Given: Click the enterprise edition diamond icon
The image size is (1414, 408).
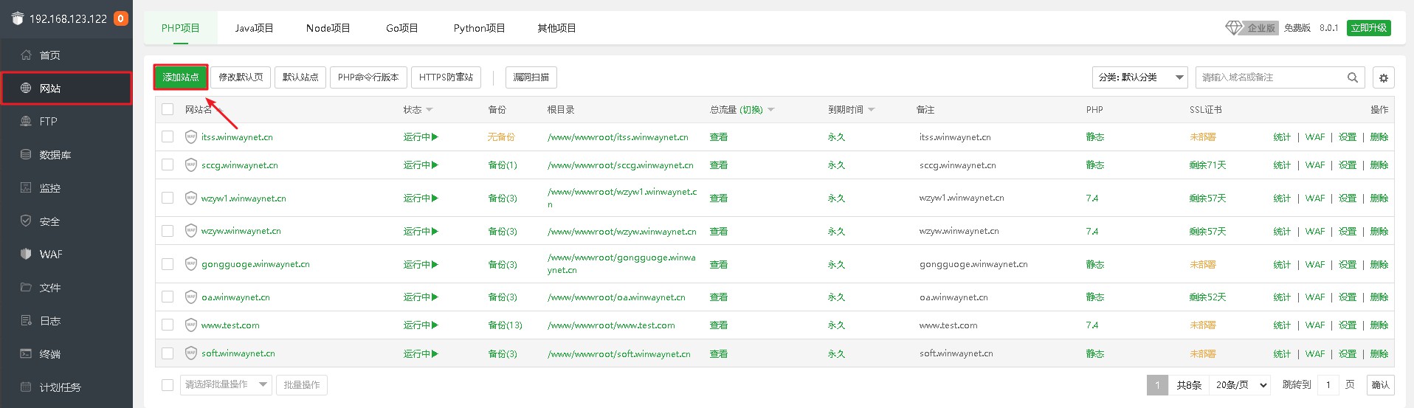Looking at the screenshot, I should pyautogui.click(x=1234, y=28).
